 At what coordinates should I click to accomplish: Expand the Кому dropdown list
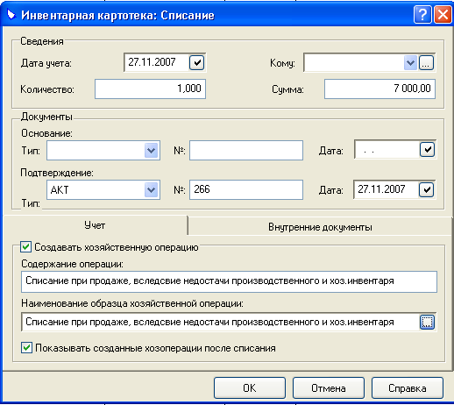(410, 63)
